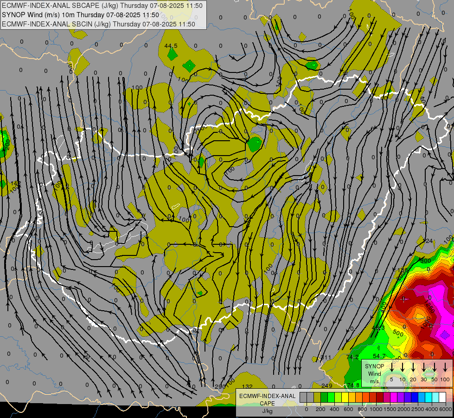Click the 600 tick label on CAPE scale
454x418 pixels.
348,409
